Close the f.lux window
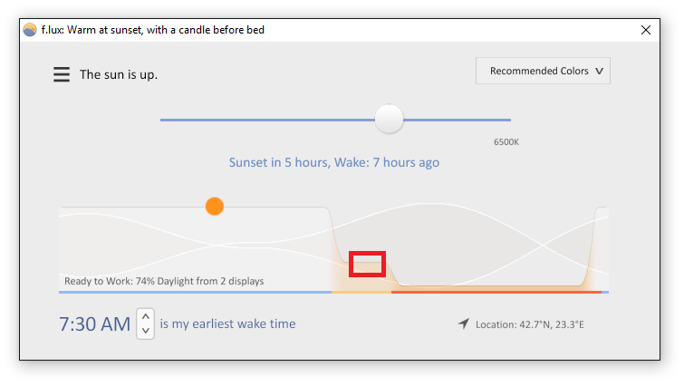 click(x=646, y=30)
